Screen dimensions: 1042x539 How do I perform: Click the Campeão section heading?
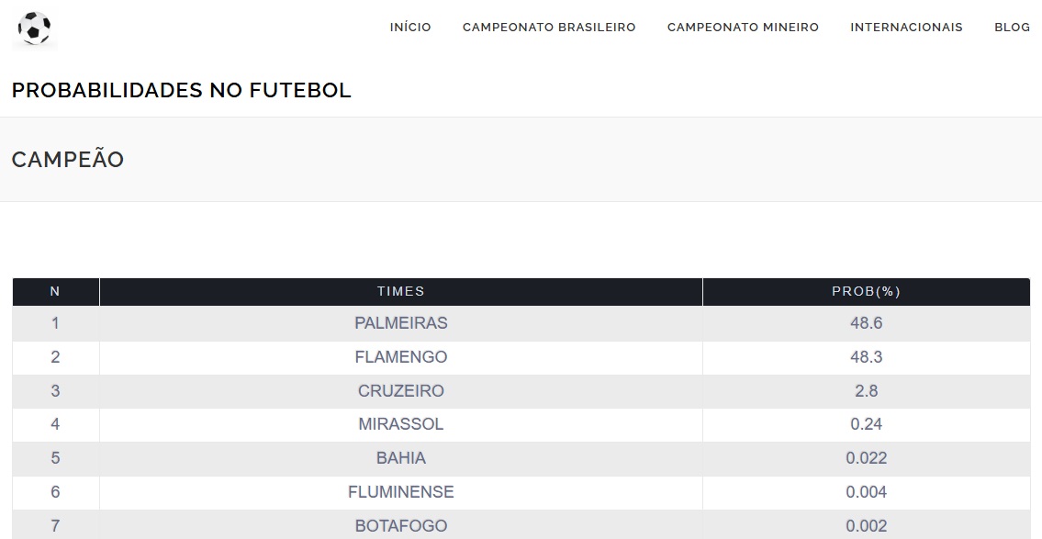pyautogui.click(x=68, y=160)
